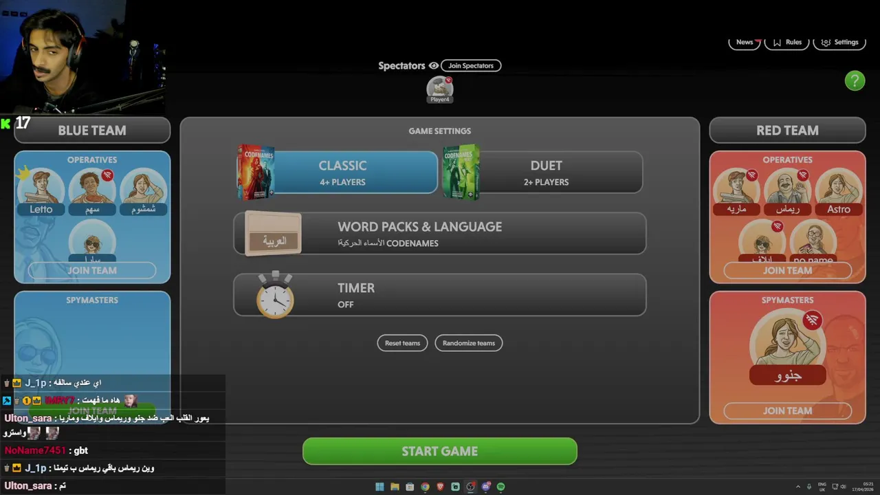Image resolution: width=880 pixels, height=495 pixels.
Task: Click the green Start Game button
Action: (440, 451)
